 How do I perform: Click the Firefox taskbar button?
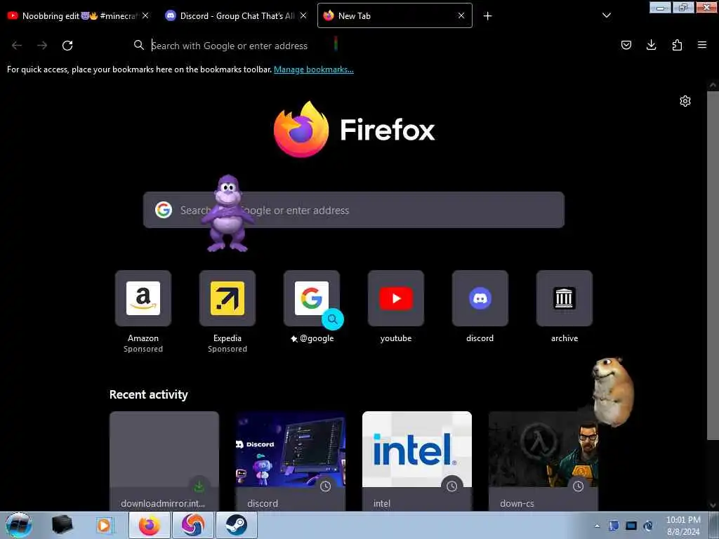pyautogui.click(x=150, y=525)
